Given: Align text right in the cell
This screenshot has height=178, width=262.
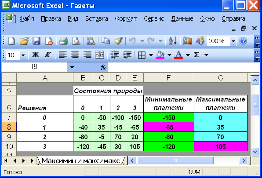Looking at the screenshot, I should tap(87, 55).
